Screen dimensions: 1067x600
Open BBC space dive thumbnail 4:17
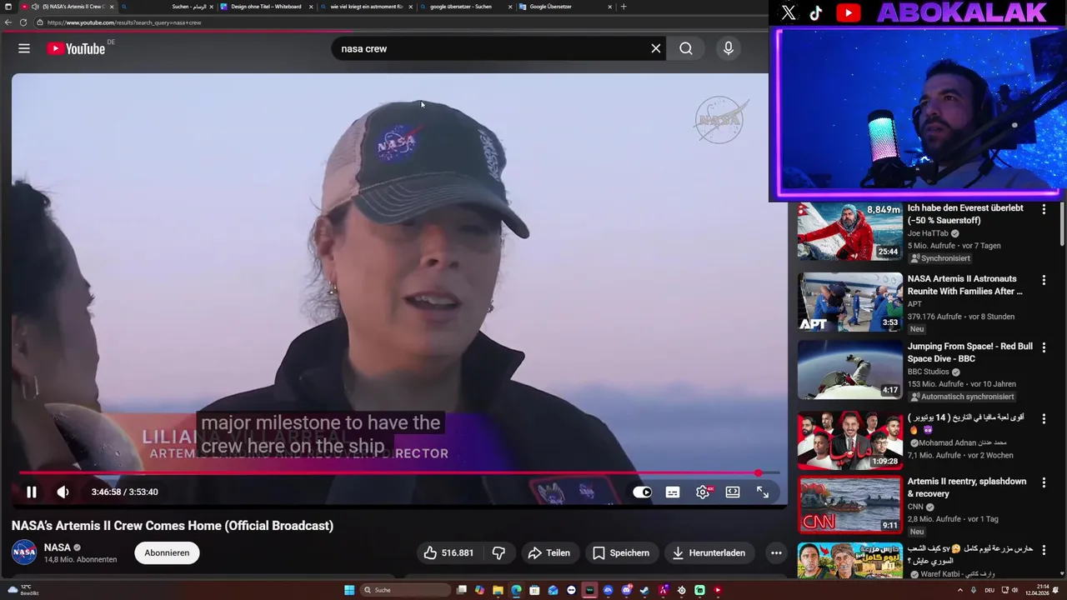click(x=850, y=370)
